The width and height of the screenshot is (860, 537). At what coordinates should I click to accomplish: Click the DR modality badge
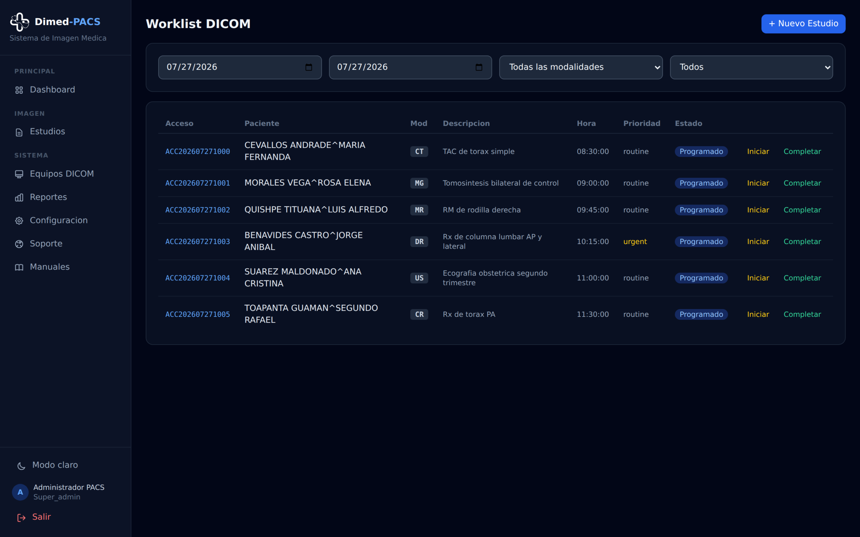(419, 242)
